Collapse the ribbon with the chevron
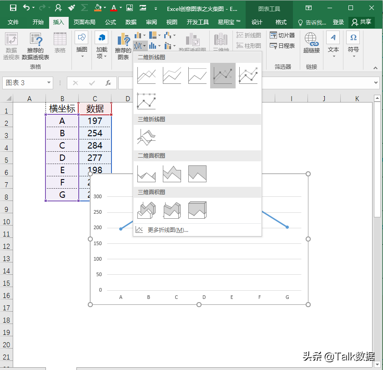The width and height of the screenshot is (383, 370). 375,68
